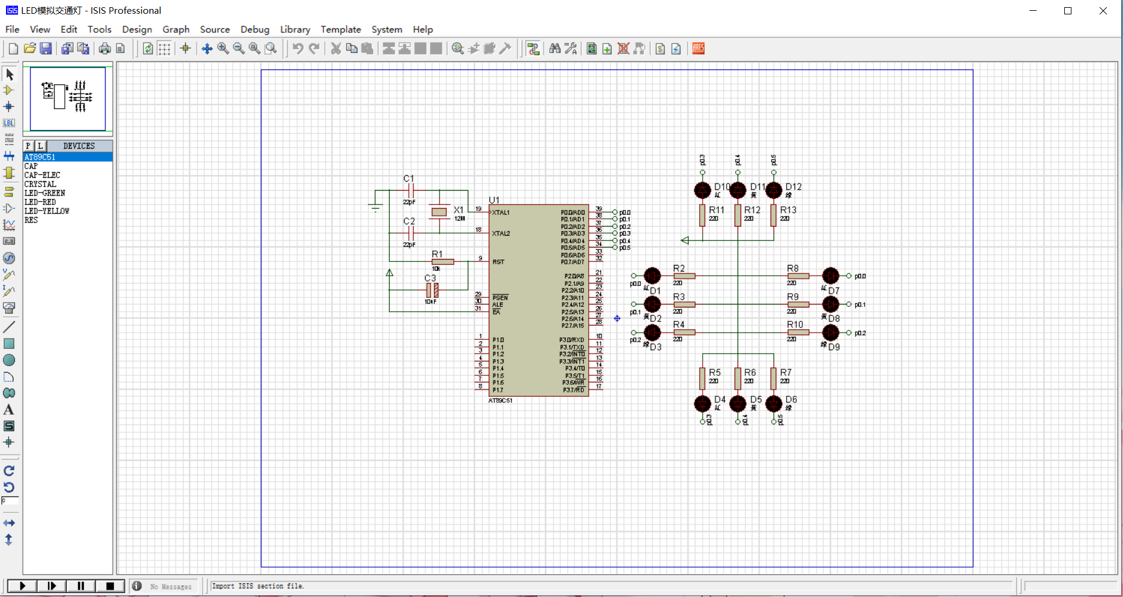
Task: Open the ARES netlist transfer icon
Action: pos(699,49)
